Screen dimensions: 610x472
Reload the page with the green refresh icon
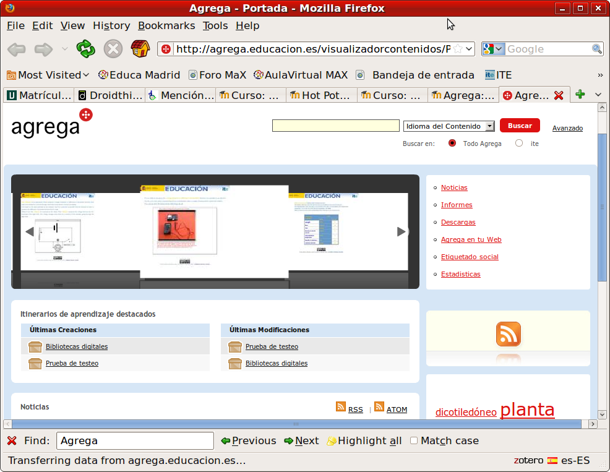coord(85,49)
